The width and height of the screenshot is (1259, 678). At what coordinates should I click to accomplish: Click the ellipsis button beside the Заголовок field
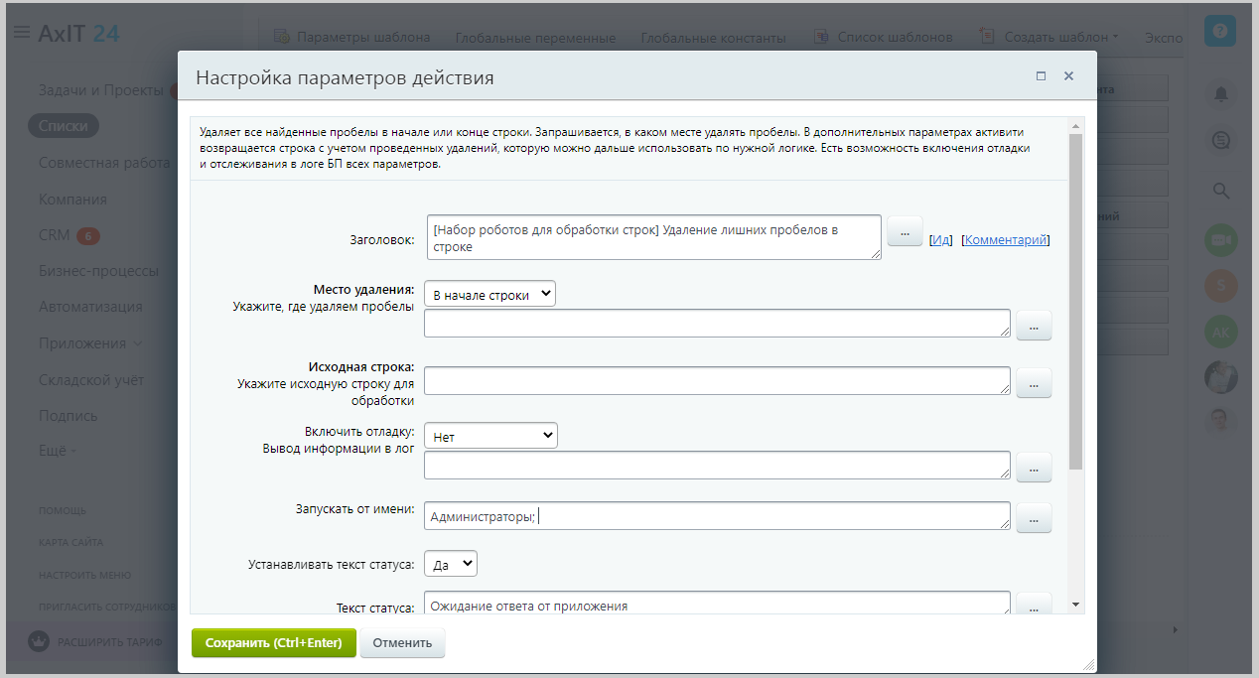tap(905, 232)
